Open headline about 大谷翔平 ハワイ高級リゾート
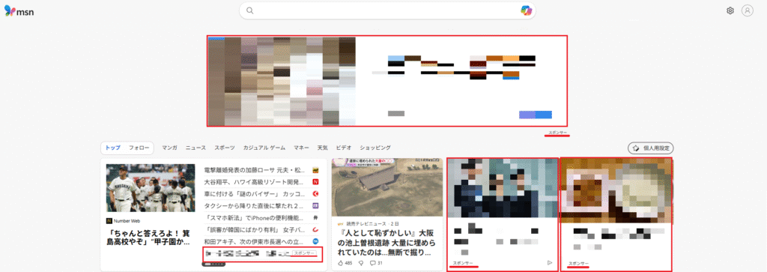Screen dimensions: 767x272 [257, 182]
